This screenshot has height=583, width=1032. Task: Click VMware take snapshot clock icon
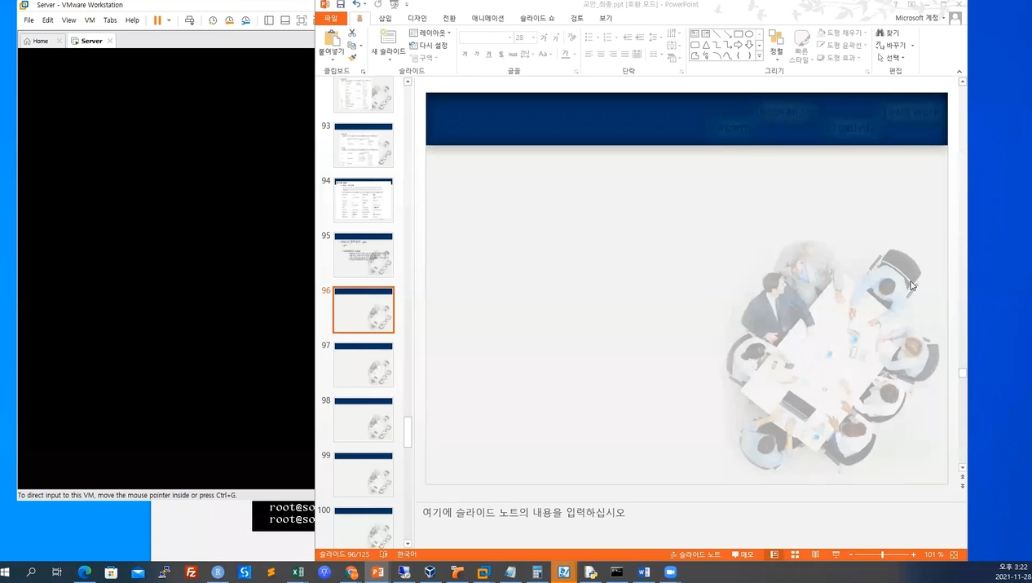coord(213,20)
